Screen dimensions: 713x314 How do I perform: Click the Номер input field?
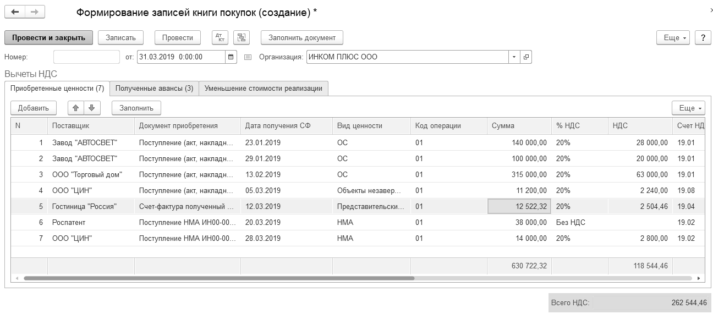[x=86, y=57]
